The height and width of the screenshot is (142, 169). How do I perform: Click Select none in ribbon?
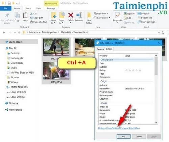click(145, 18)
